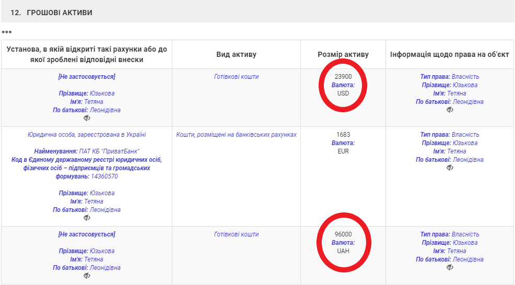Select the 'Вид активу' column header

point(236,54)
